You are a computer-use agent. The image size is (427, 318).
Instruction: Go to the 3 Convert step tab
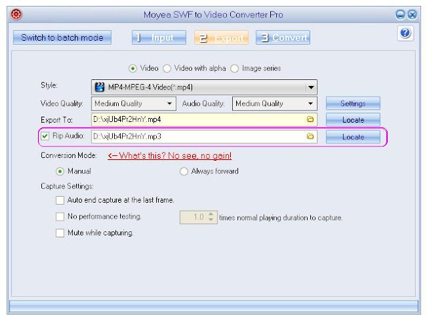point(283,37)
